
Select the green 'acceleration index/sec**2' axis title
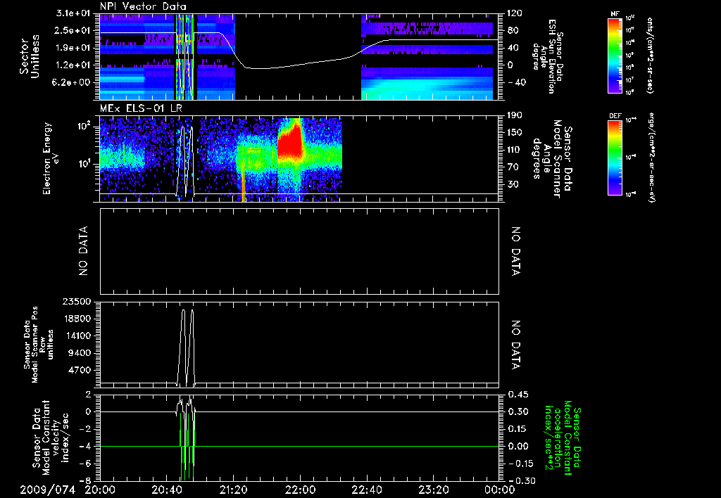pyautogui.click(x=561, y=438)
